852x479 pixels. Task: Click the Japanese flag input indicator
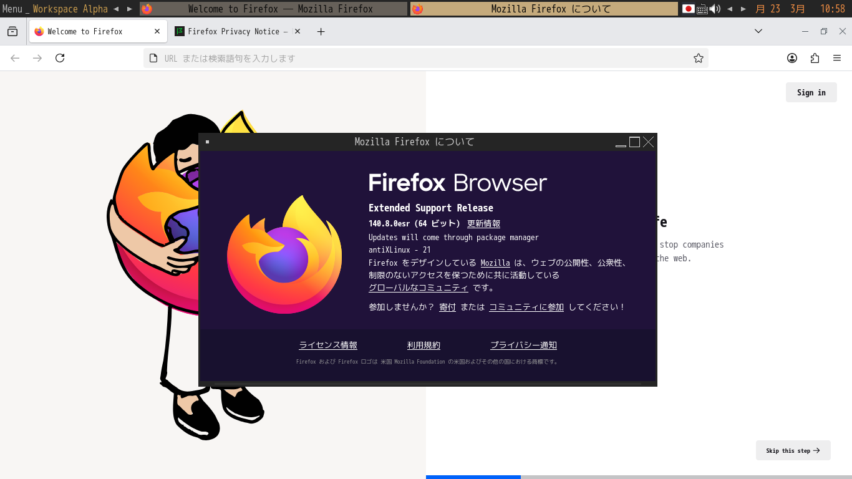tap(689, 9)
